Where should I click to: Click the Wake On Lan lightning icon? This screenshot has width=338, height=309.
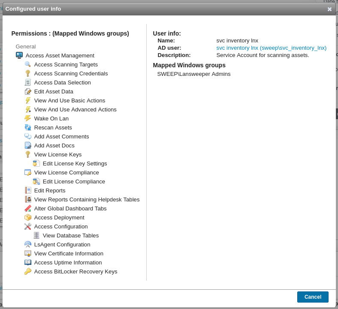tap(28, 118)
